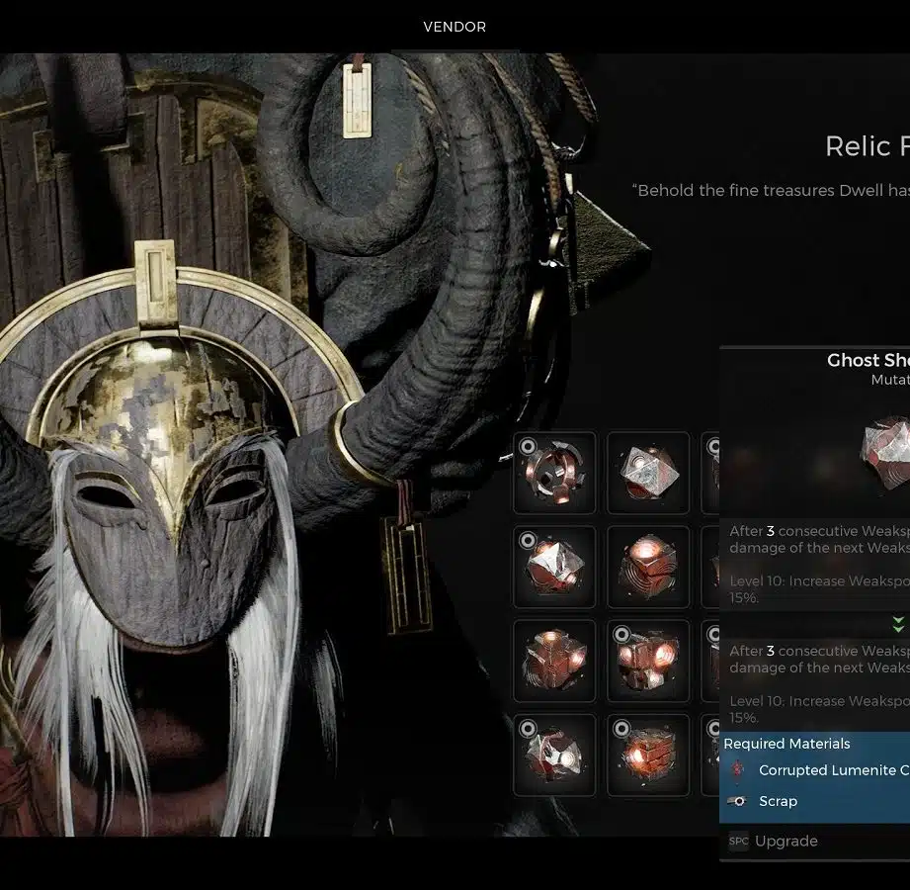The image size is (910, 890).
Task: Click the "Scrap" material label
Action: [x=779, y=801]
